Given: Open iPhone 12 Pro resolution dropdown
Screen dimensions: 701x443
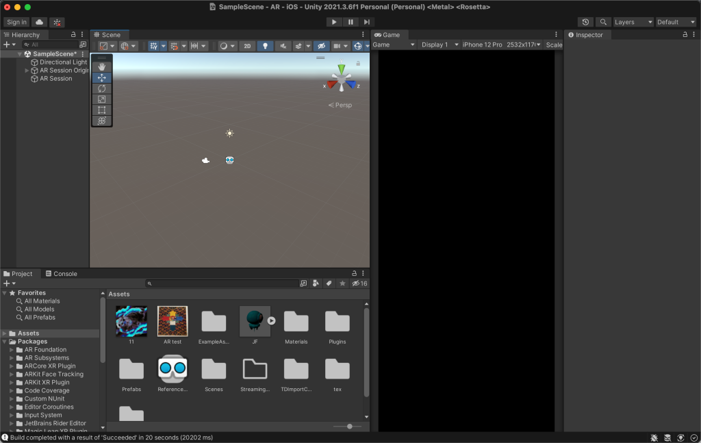Looking at the screenshot, I should pyautogui.click(x=502, y=45).
